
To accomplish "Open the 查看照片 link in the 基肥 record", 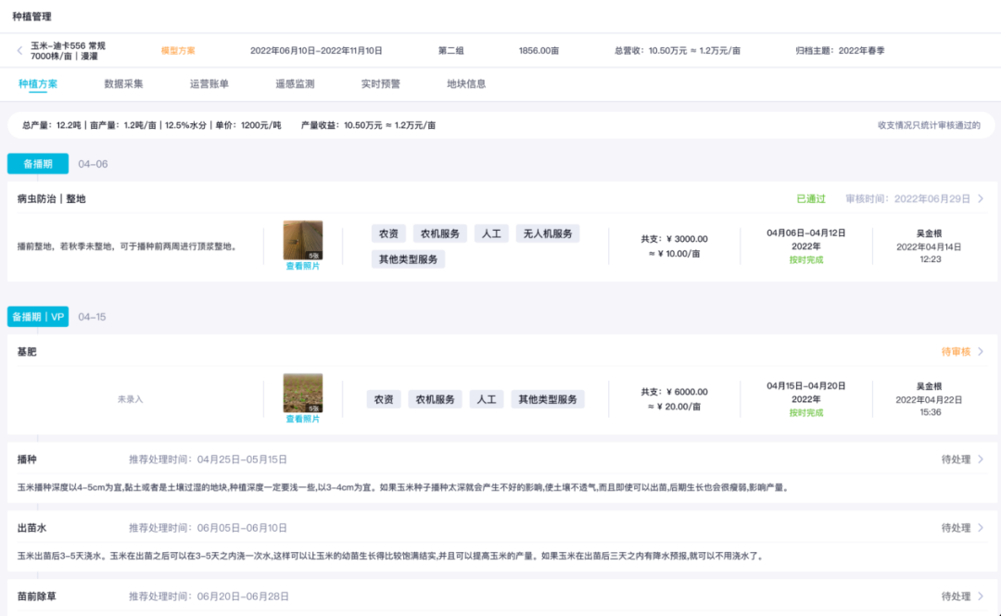I will [x=303, y=419].
